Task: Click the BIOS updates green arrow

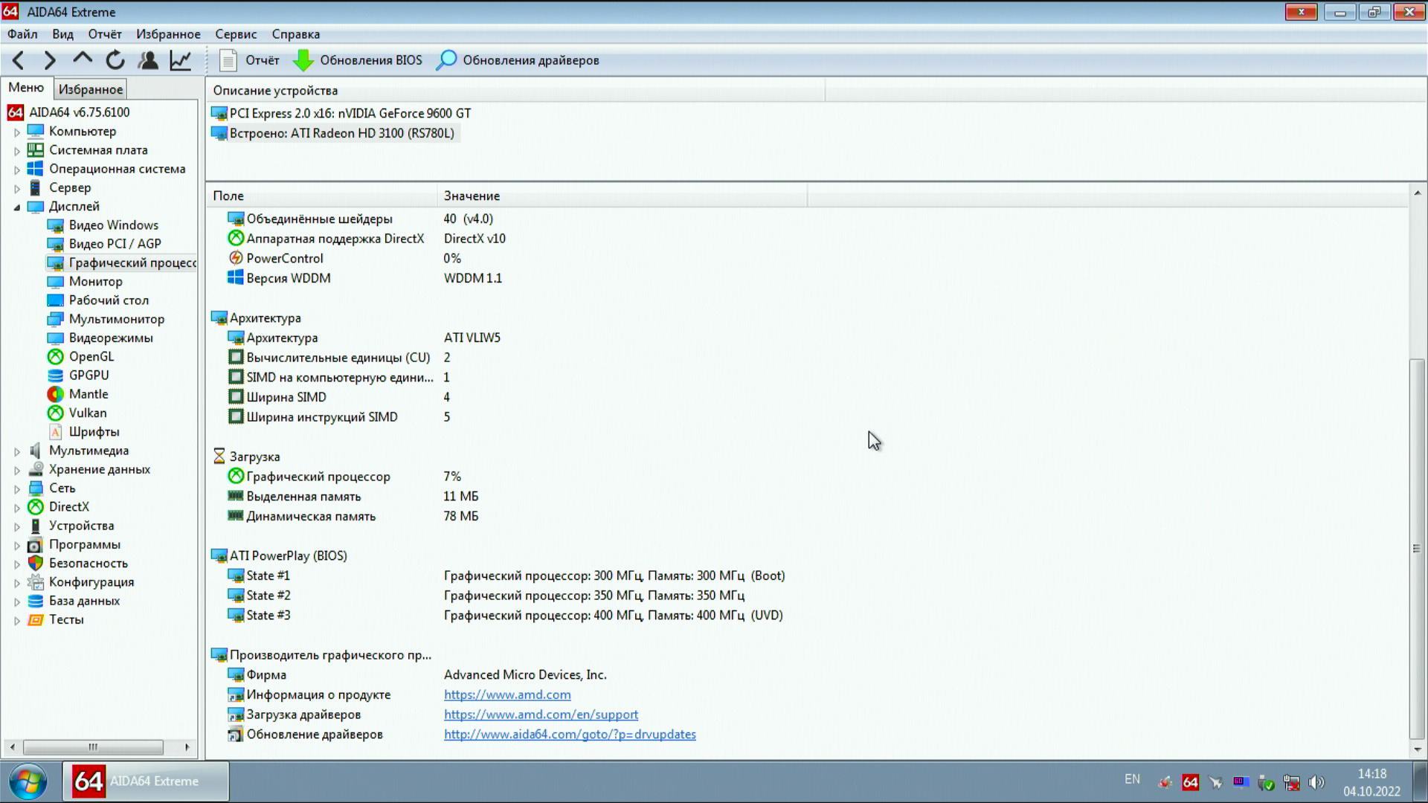Action: click(x=303, y=60)
